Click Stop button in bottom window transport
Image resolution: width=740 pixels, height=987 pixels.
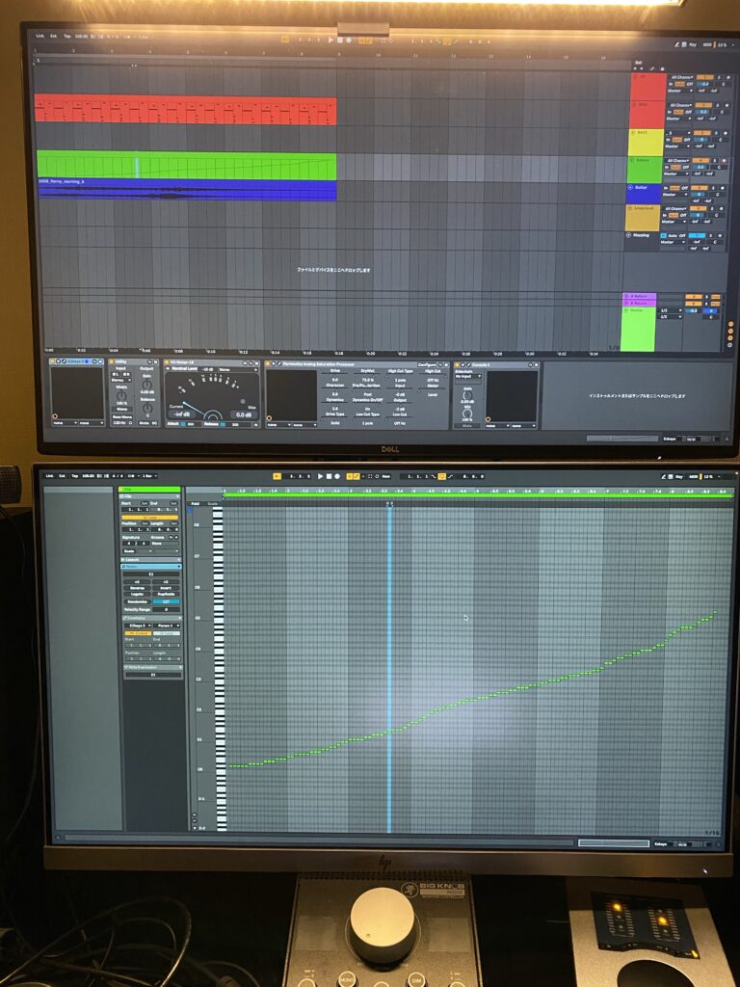pyautogui.click(x=330, y=476)
